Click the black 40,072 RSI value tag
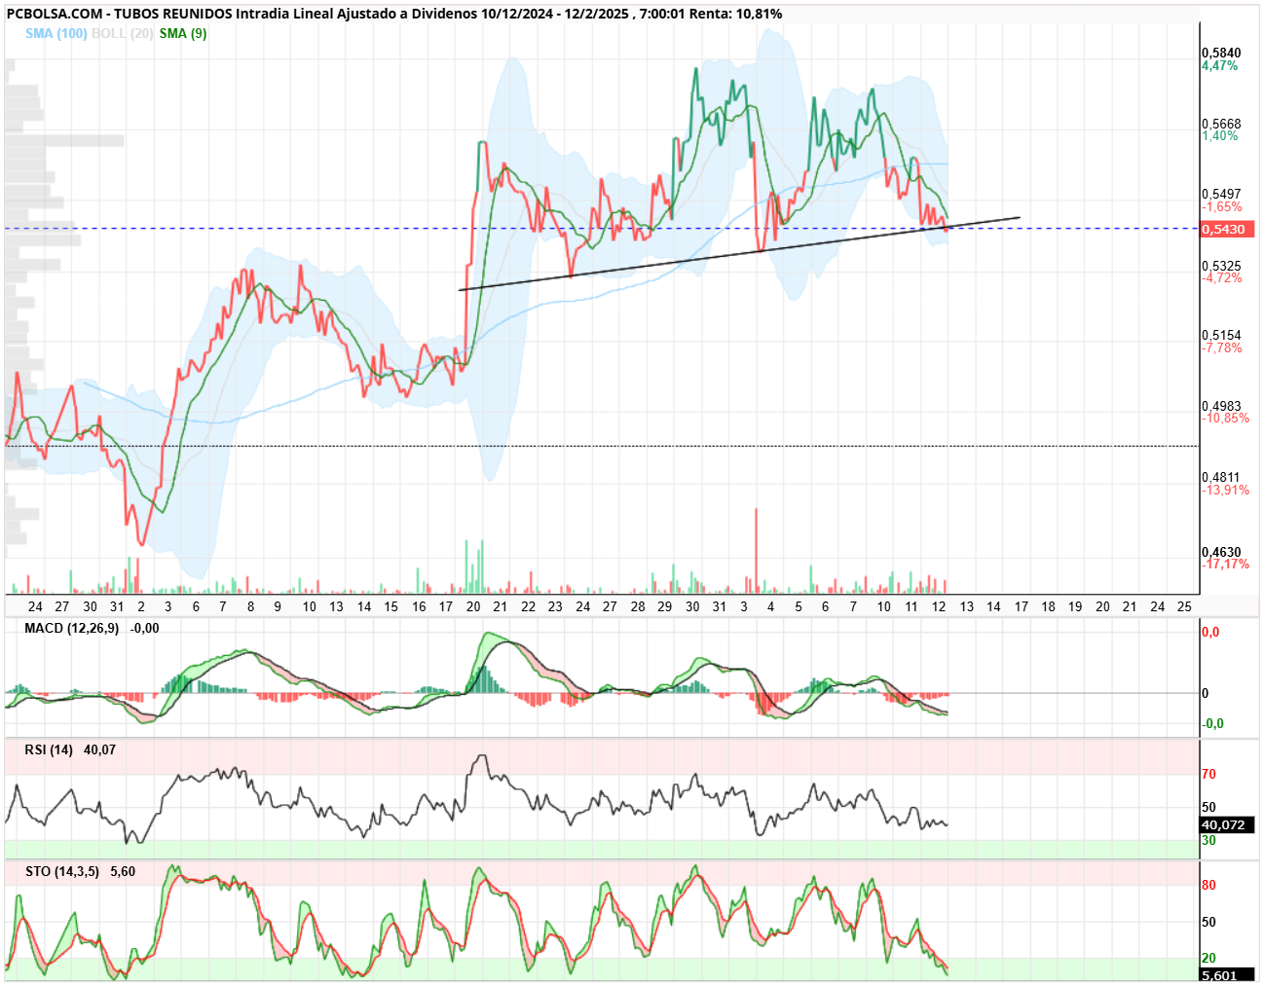 1227,824
